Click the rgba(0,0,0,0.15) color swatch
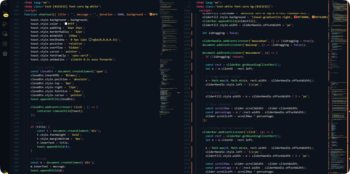Viewport: 350px width, 174px height. 90,40
